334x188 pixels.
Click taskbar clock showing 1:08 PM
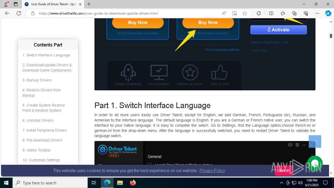312,183
